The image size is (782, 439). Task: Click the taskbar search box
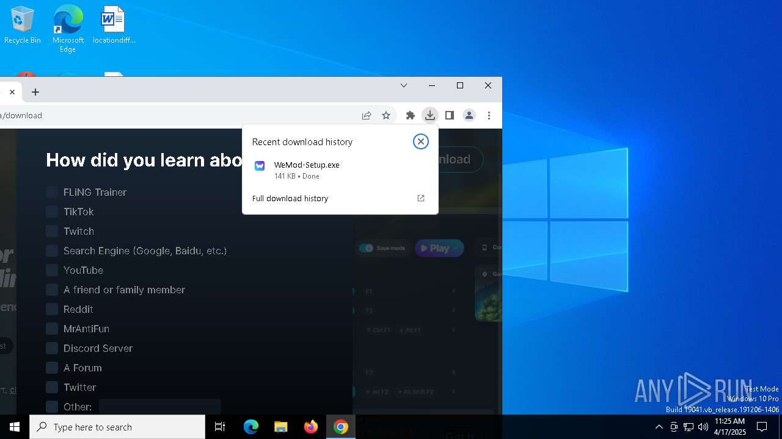click(117, 427)
